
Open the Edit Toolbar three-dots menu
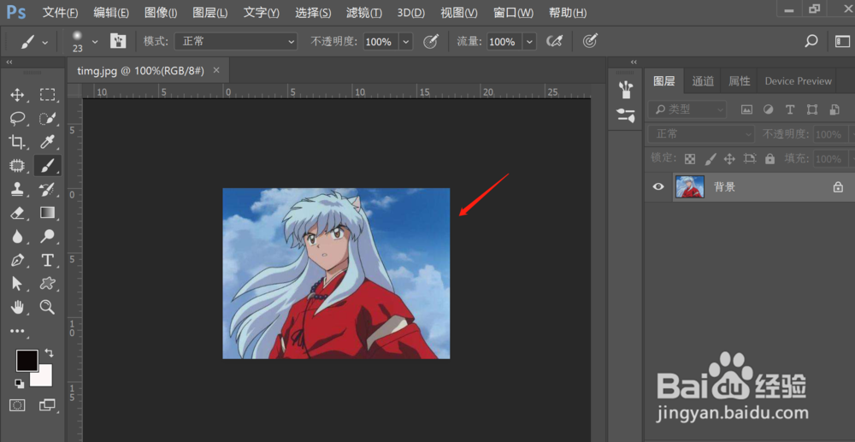17,331
